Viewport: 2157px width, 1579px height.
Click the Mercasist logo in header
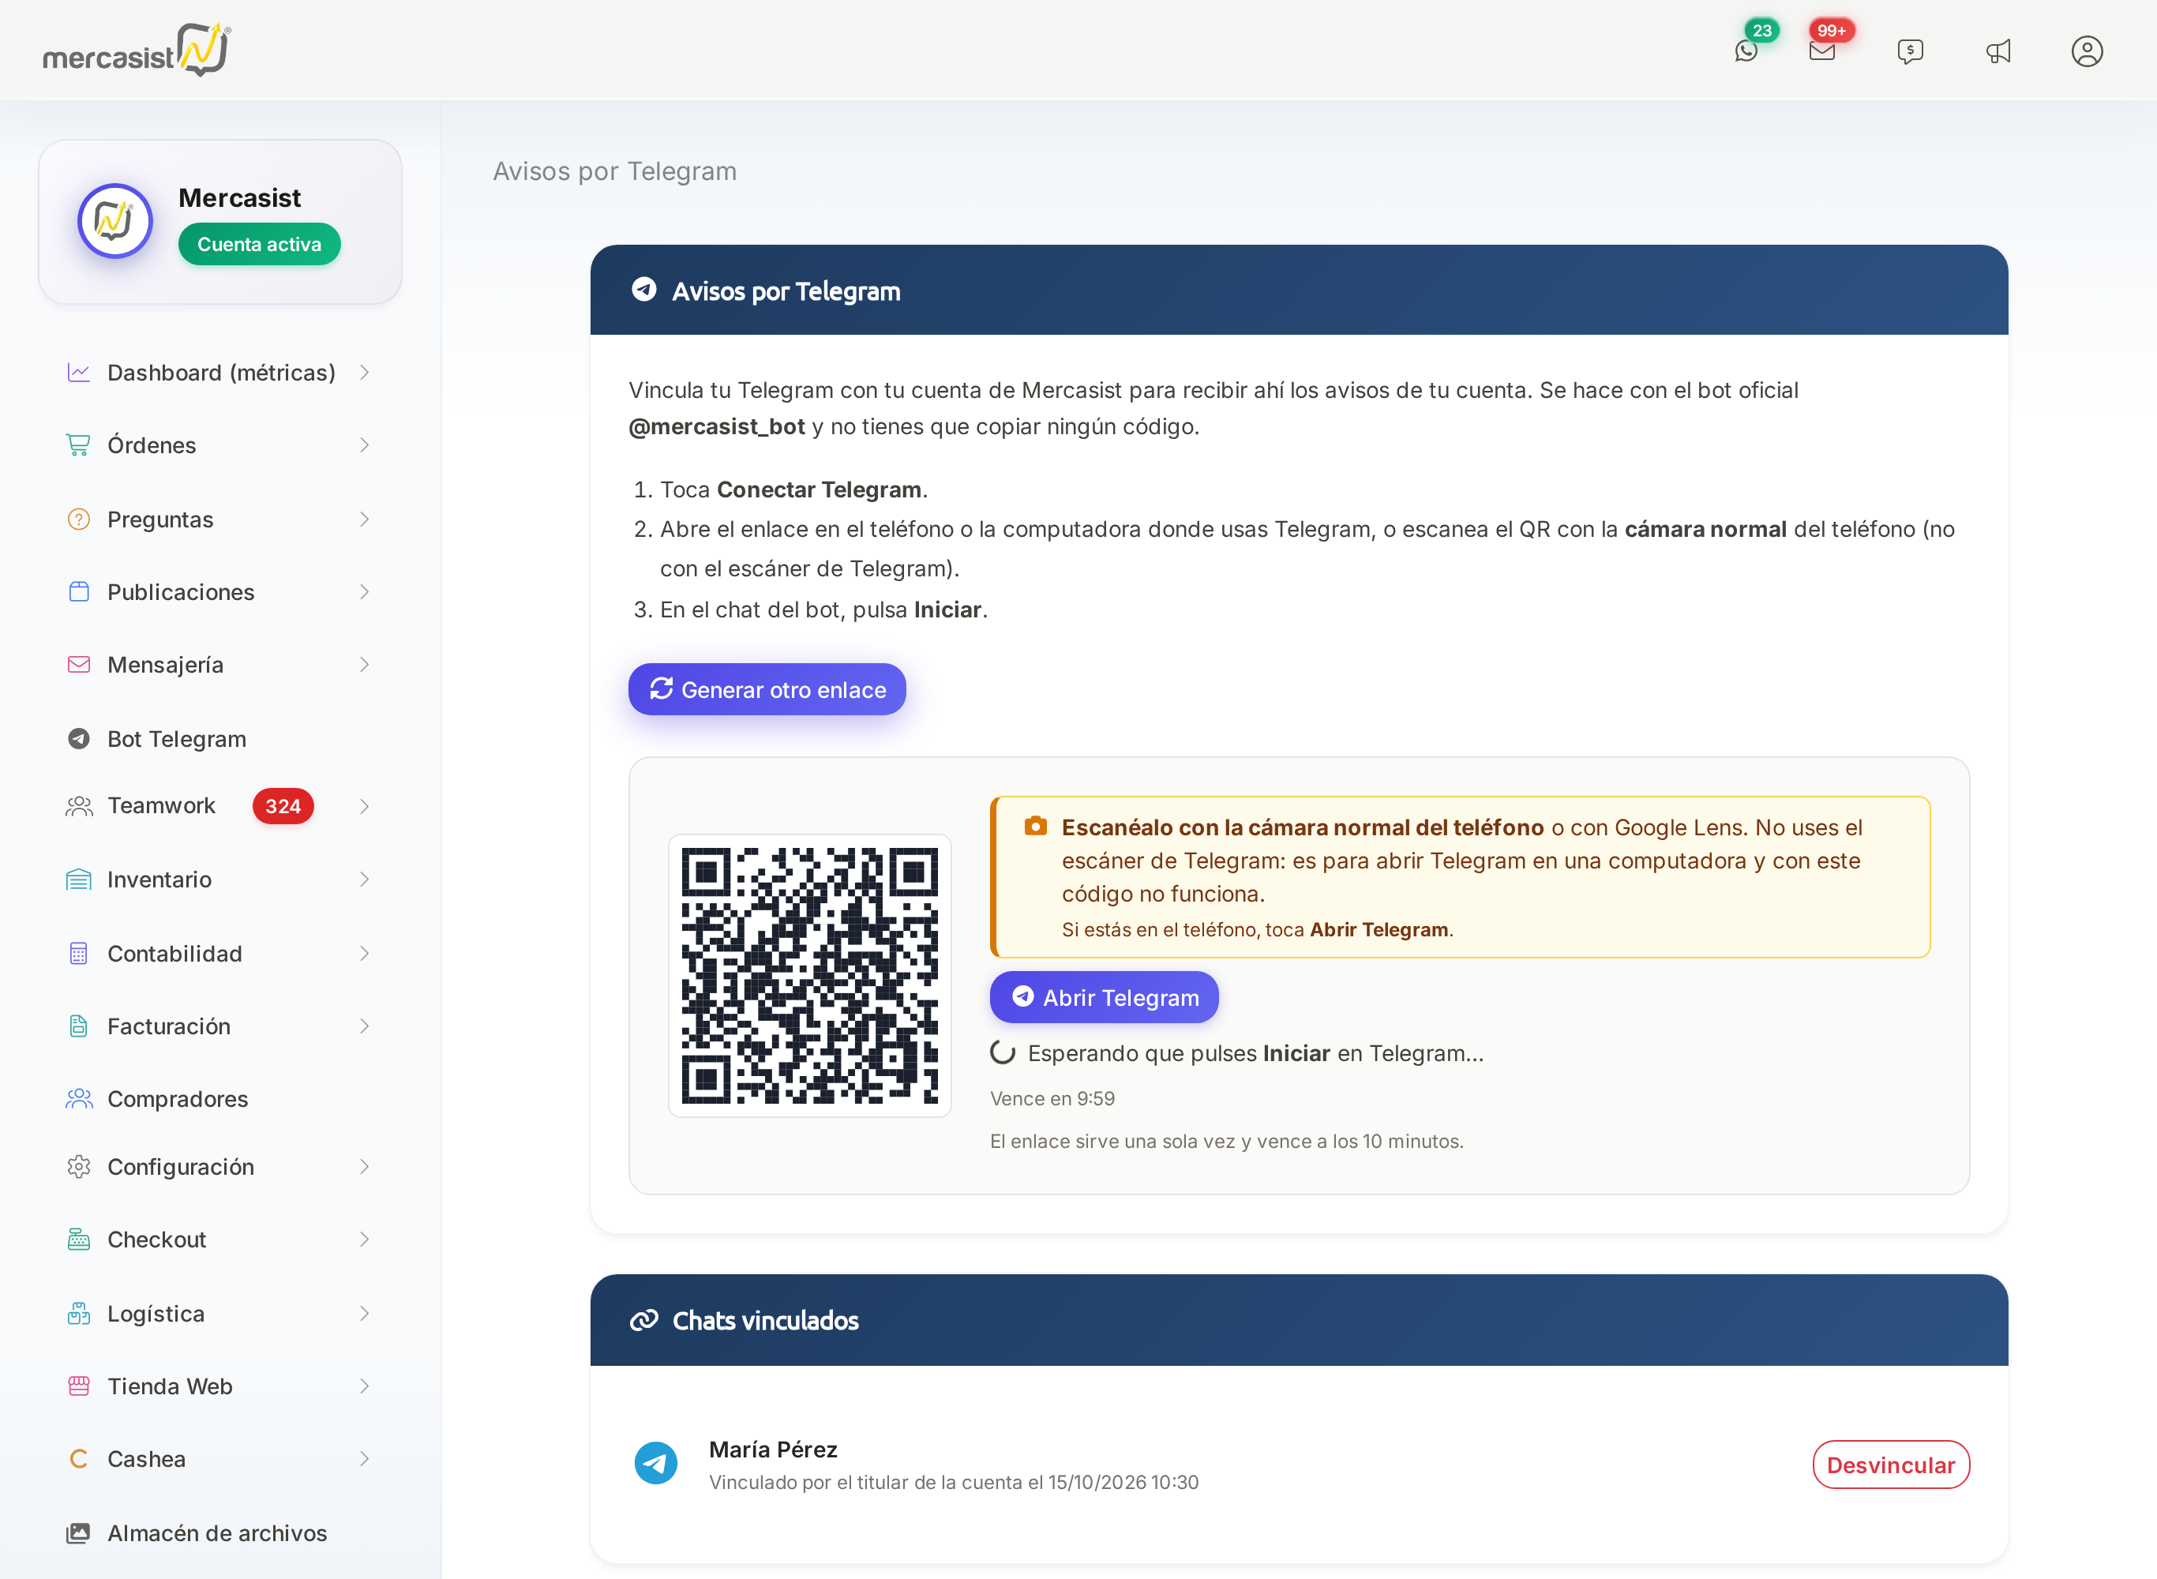coord(137,50)
